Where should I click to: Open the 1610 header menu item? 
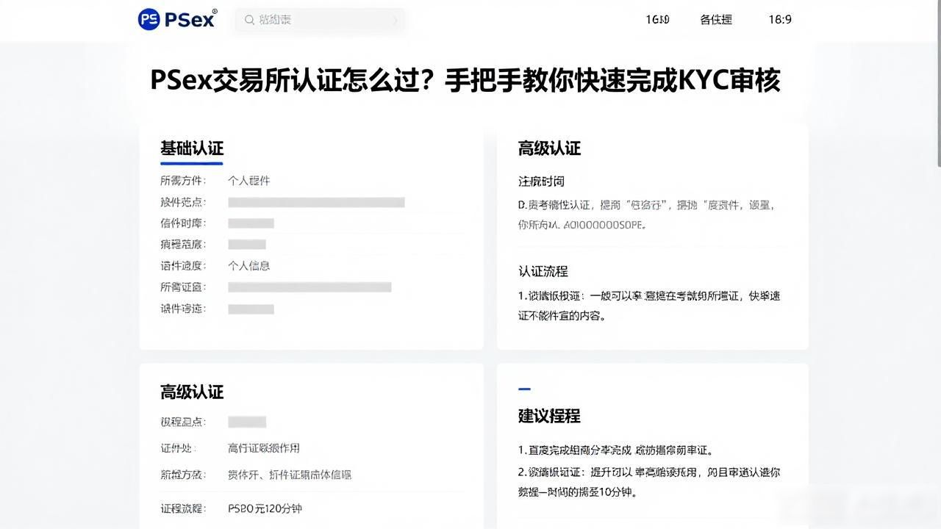pyautogui.click(x=657, y=20)
